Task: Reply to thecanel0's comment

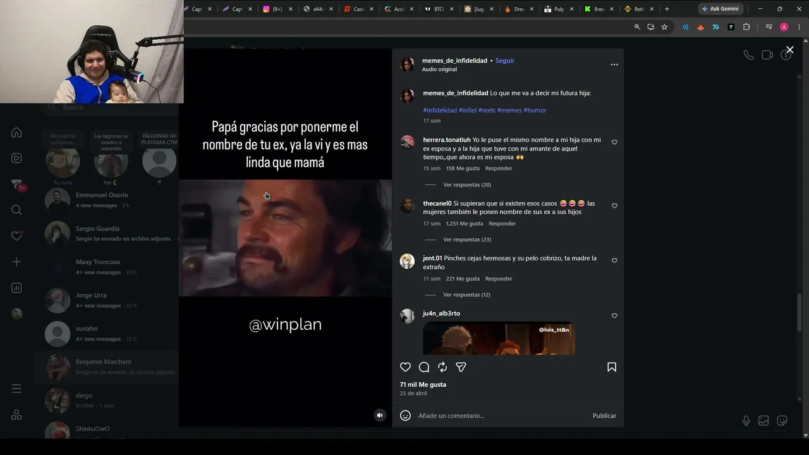Action: (502, 224)
